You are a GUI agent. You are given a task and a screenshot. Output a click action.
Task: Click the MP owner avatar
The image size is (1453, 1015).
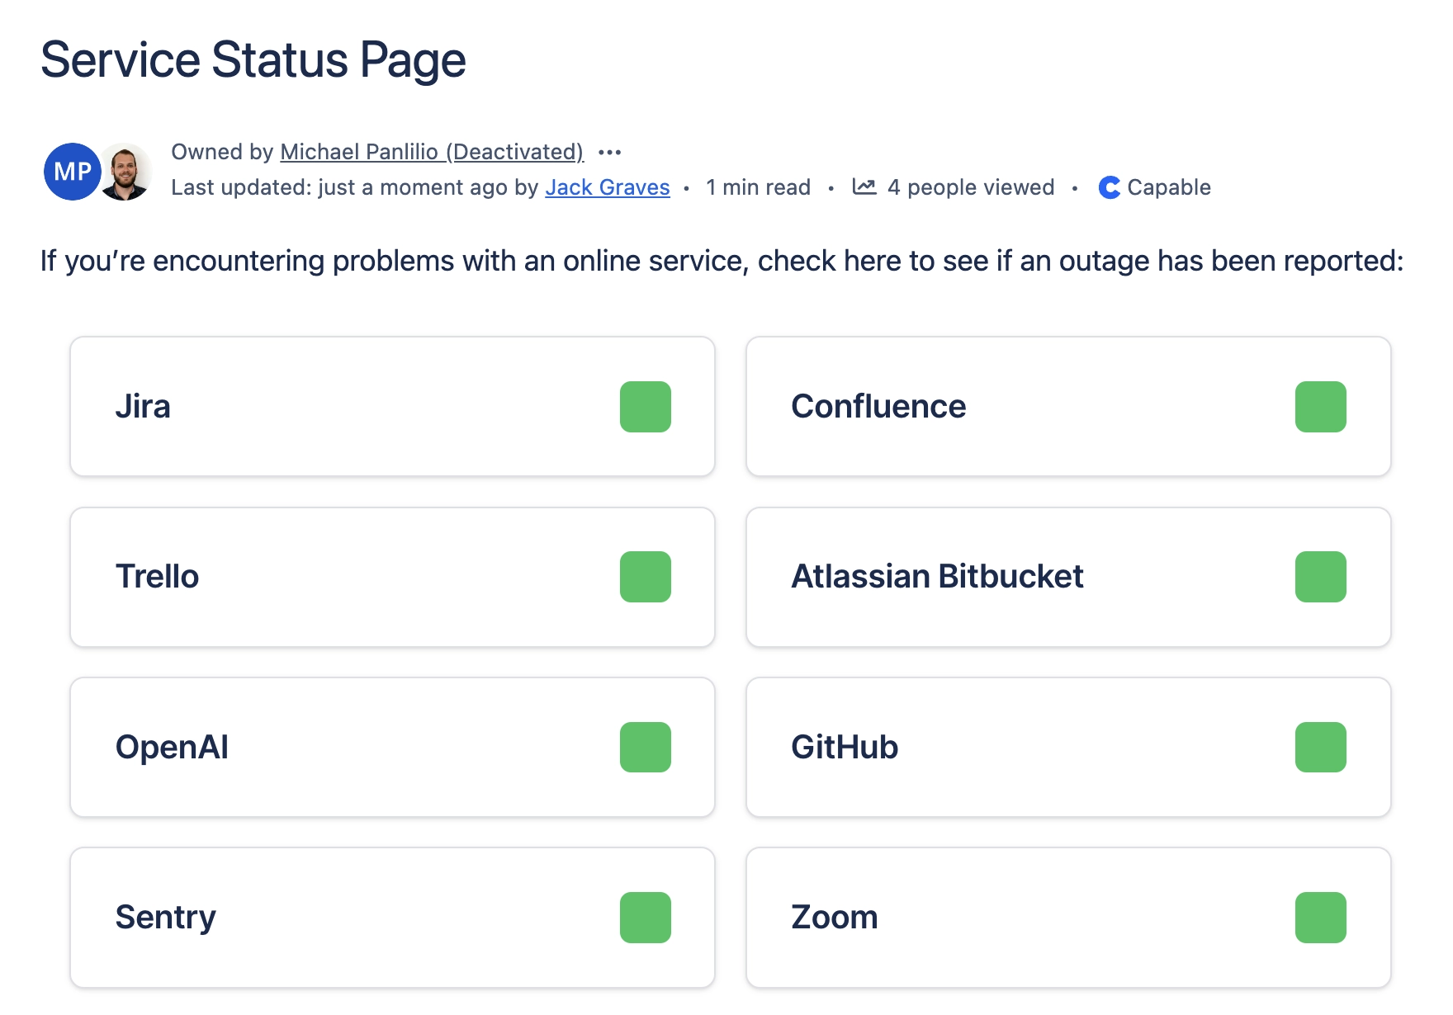click(x=71, y=172)
